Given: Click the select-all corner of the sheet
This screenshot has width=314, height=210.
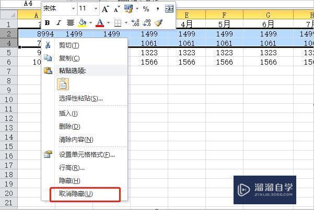Looking at the screenshot, I should point(9,15).
